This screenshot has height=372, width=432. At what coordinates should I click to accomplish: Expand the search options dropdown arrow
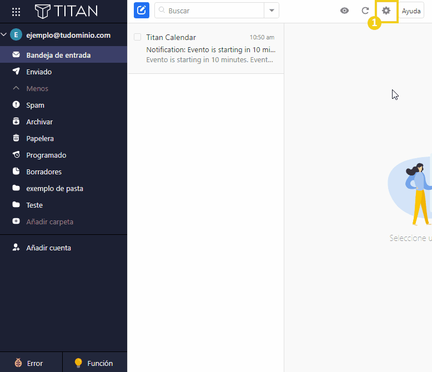(x=272, y=11)
